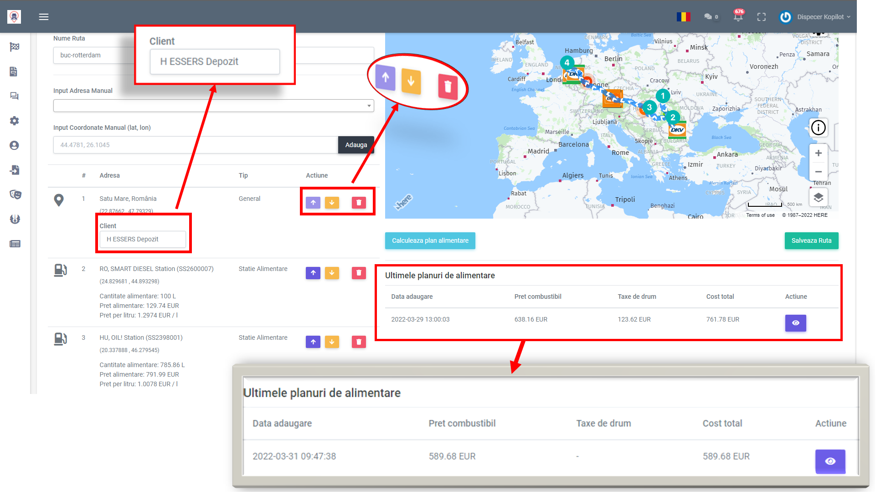Open the hamburger menu in top bar
Viewport: 881px width, 496px height.
44,17
